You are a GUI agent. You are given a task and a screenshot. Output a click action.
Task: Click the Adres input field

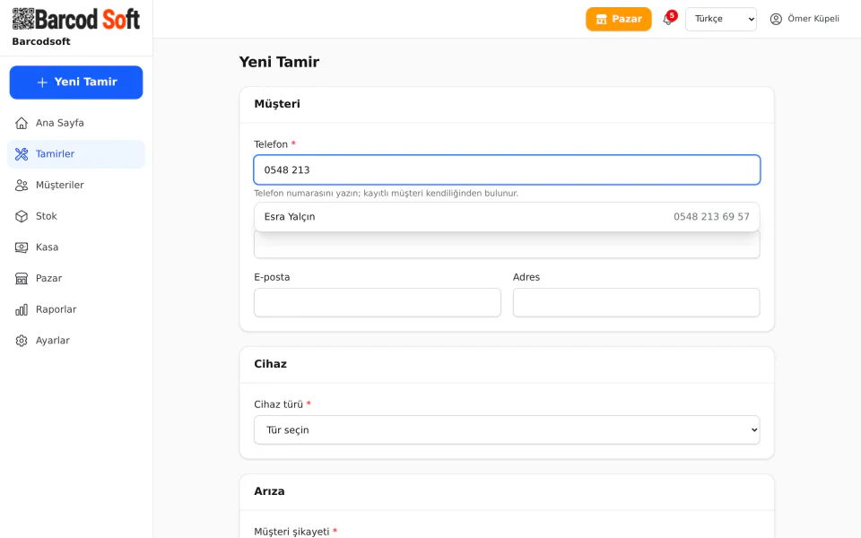(x=636, y=302)
